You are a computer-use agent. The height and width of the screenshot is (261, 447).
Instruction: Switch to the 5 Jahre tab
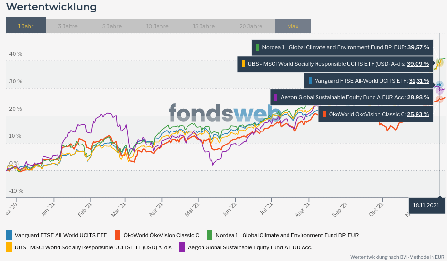point(112,26)
